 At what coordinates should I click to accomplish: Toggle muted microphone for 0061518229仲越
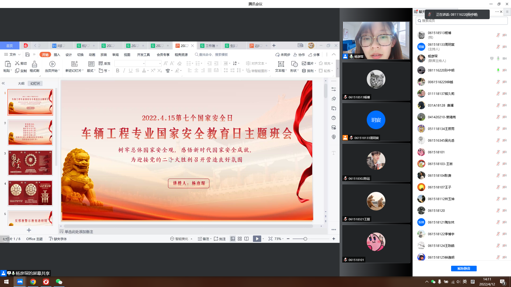click(498, 82)
